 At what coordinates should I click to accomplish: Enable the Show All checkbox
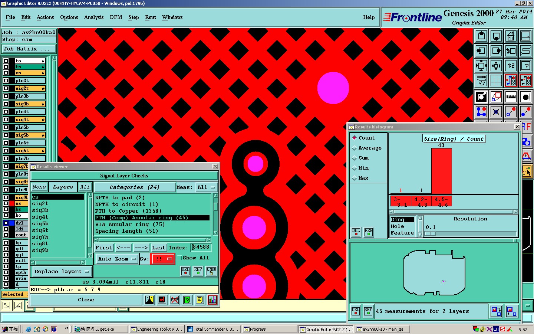coord(179,258)
